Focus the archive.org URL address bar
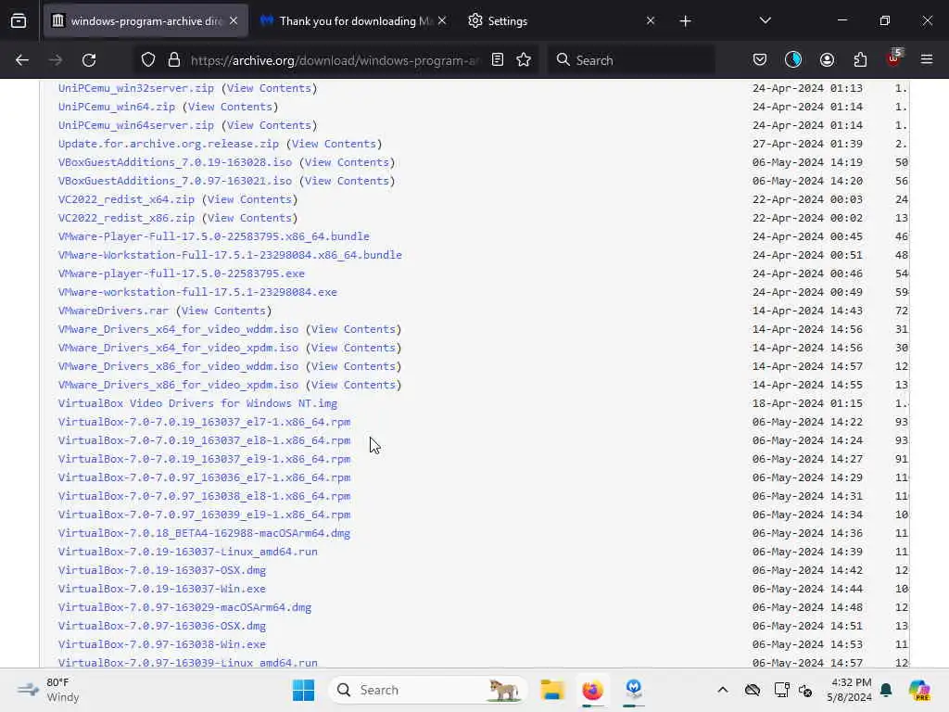949x712 pixels. [335, 60]
